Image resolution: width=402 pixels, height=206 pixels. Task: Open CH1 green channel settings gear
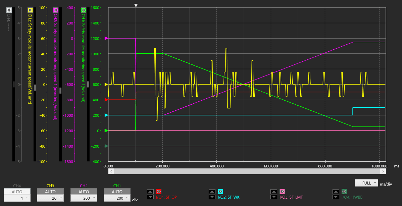[83, 10]
